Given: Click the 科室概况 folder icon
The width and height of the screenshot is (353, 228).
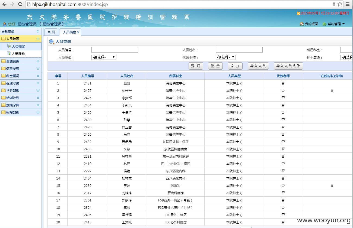Looking at the screenshot, I should [4, 76].
